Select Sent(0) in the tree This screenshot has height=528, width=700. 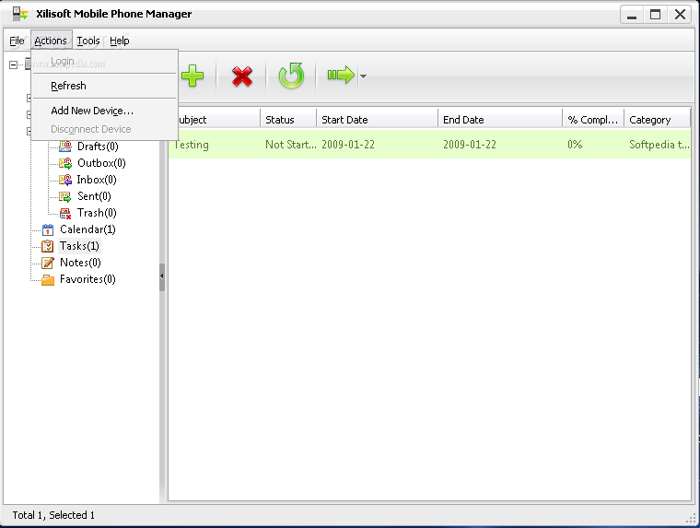coord(94,196)
